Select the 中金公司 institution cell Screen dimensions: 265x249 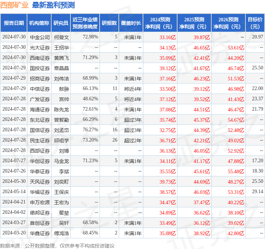[x=40, y=37]
